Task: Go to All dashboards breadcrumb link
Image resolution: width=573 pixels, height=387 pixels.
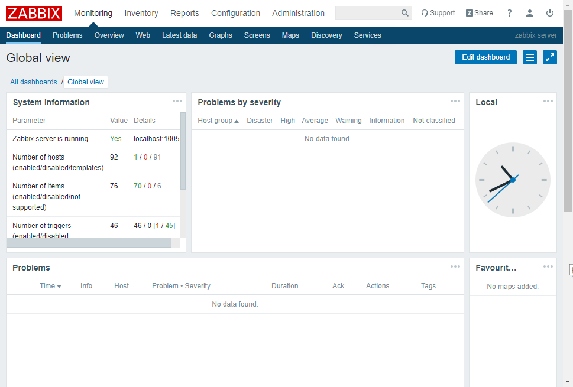Action: (34, 82)
